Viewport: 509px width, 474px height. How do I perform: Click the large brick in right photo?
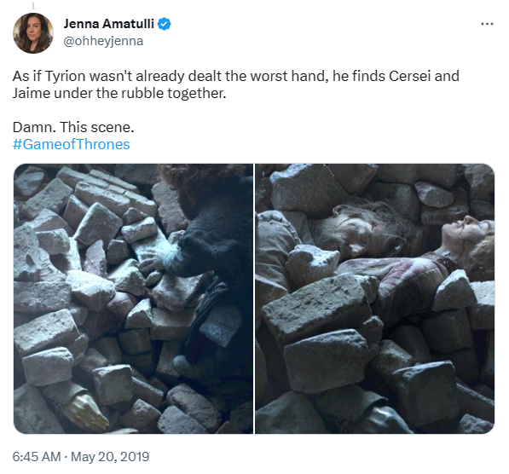click(x=316, y=307)
